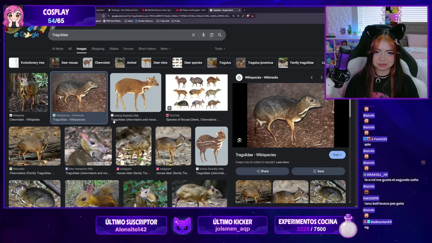Open YouTube Species of Mouse-Deers thumbnail
432x243 pixels.
pos(196,92)
